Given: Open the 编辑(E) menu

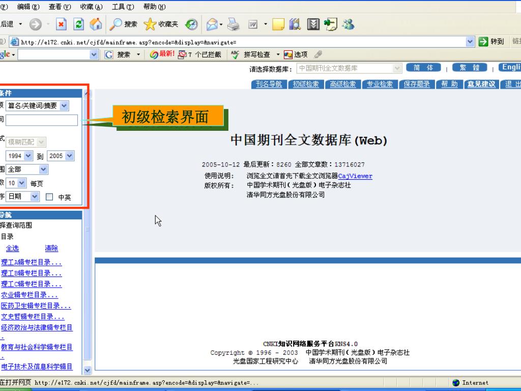Looking at the screenshot, I should [28, 7].
